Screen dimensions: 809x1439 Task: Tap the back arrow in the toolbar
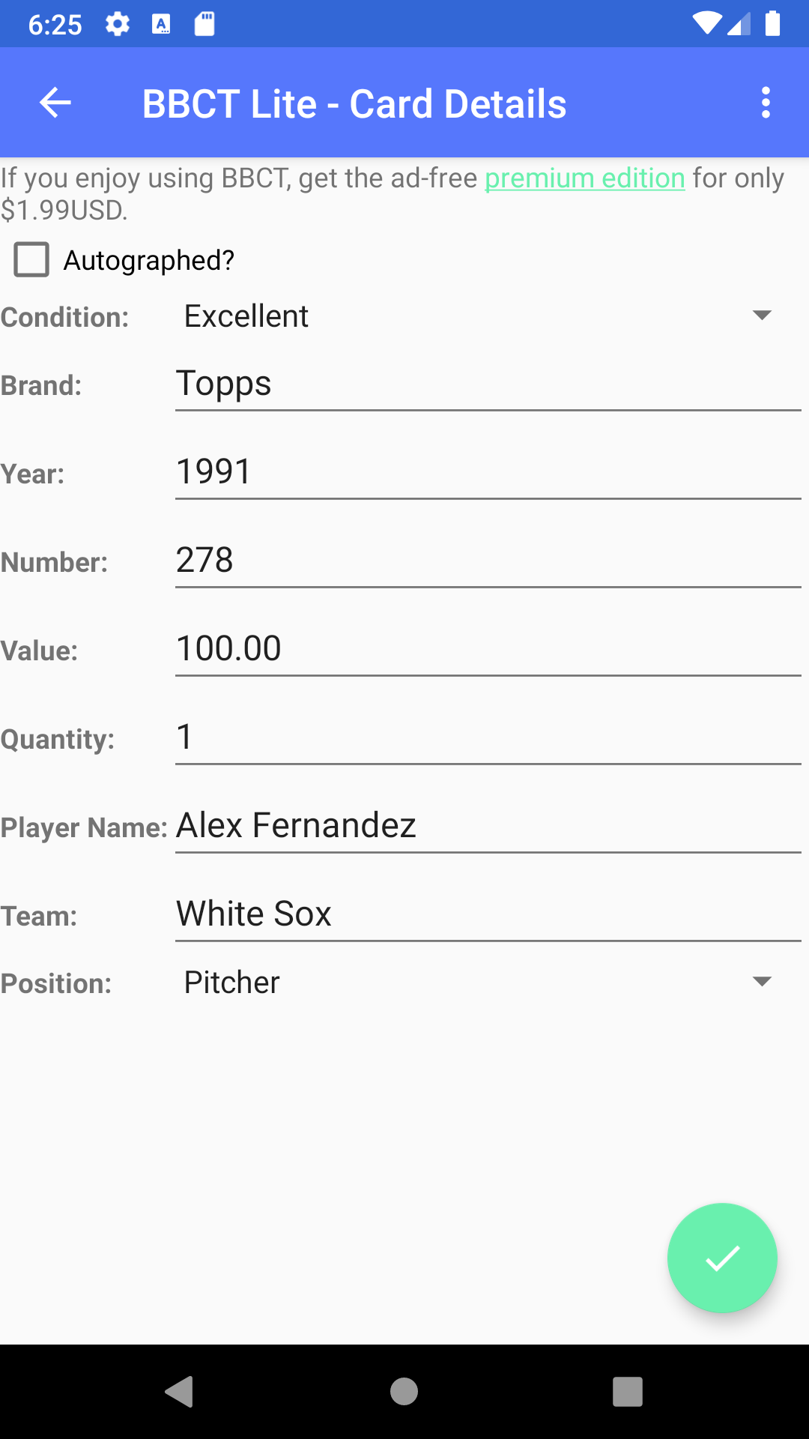point(55,102)
